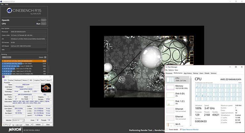Switch to Details tab in Task Manager
The image size is (245, 133).
(x=207, y=73)
